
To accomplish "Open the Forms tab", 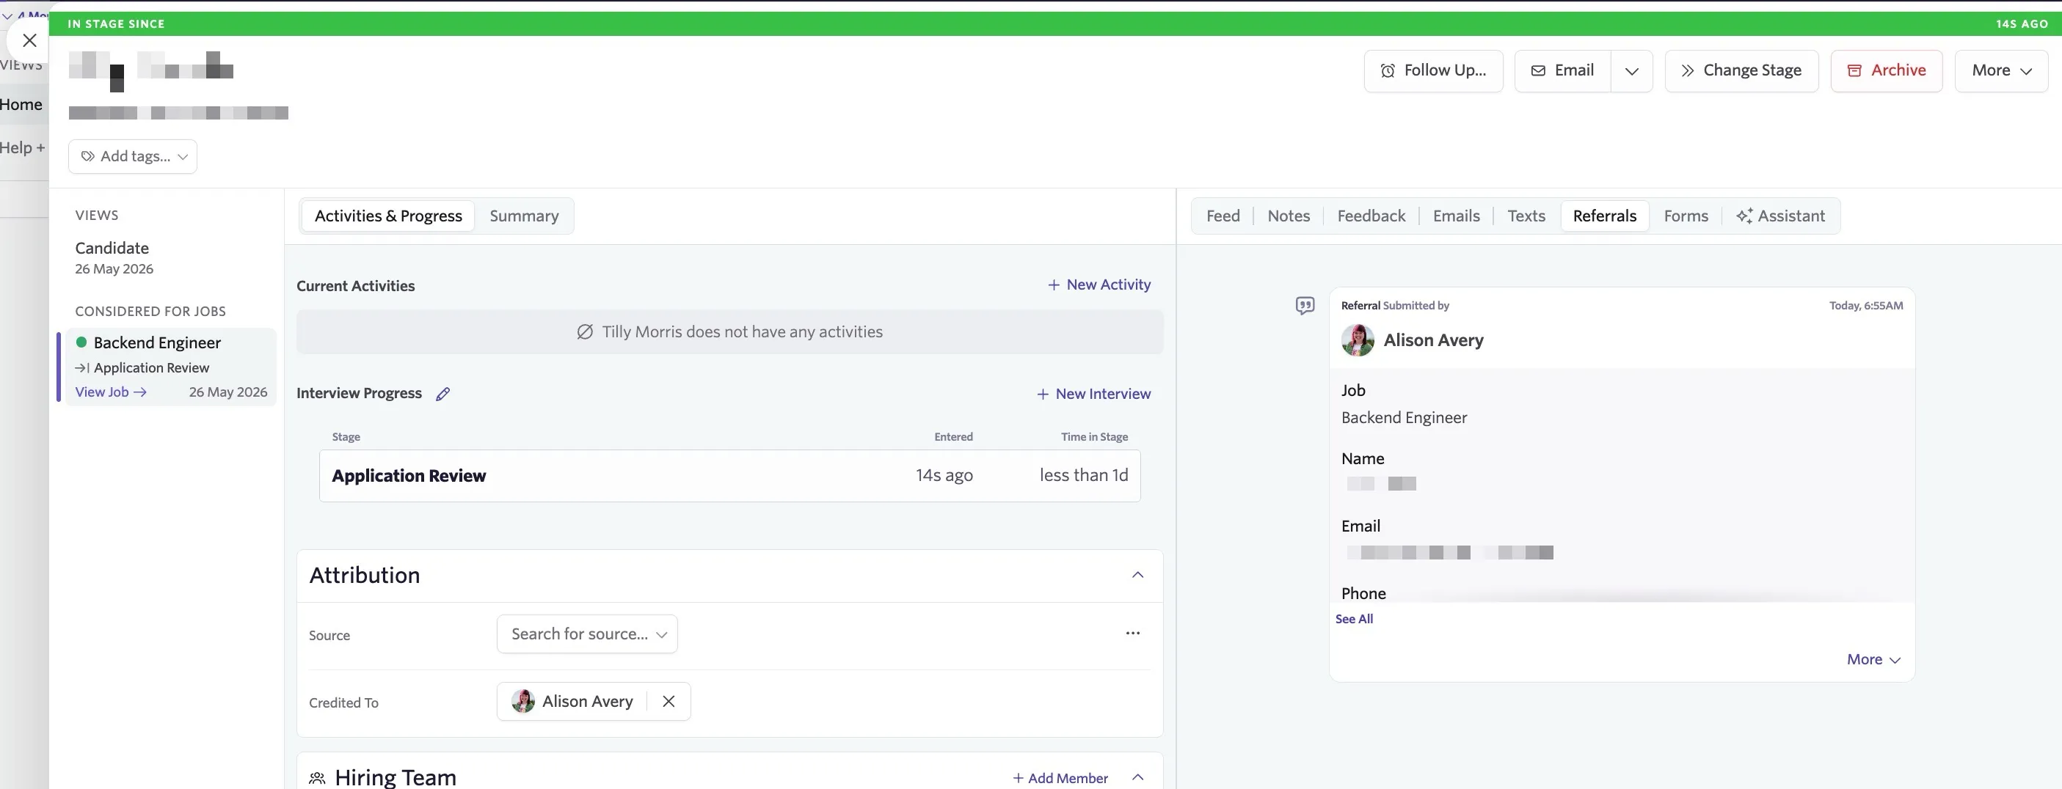I will [1685, 216].
